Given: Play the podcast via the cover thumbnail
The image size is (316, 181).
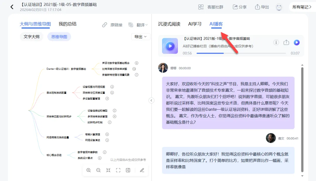Looking at the screenshot, I should [170, 46].
